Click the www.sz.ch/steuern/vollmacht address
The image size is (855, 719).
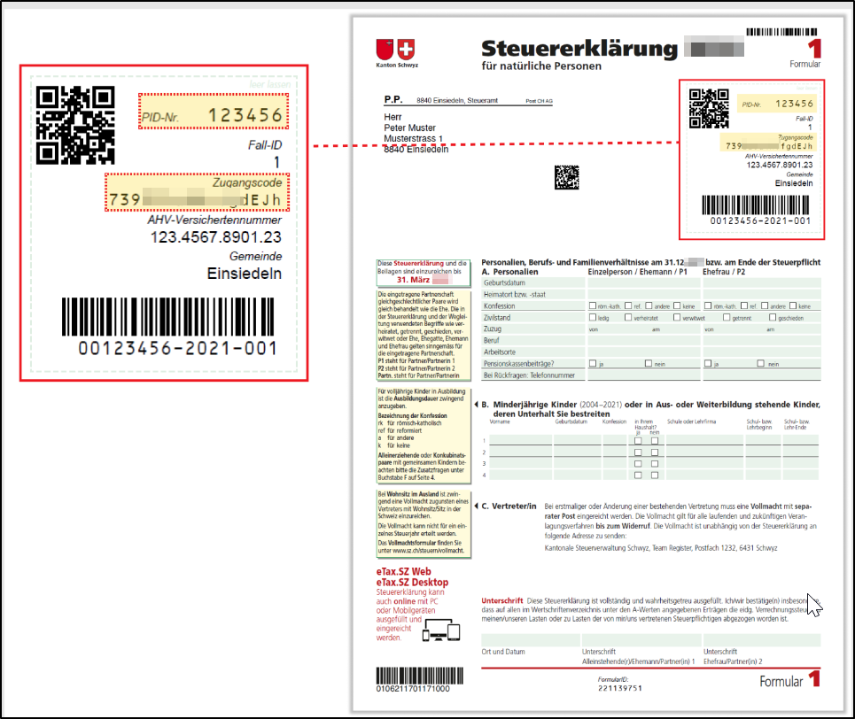pyautogui.click(x=428, y=551)
